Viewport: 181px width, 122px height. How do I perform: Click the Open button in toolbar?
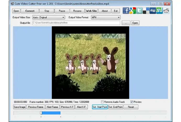coord(16,11)
